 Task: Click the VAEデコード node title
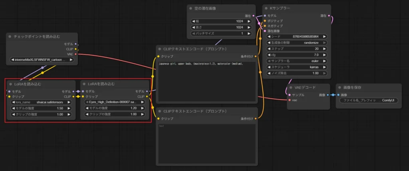click(305, 87)
